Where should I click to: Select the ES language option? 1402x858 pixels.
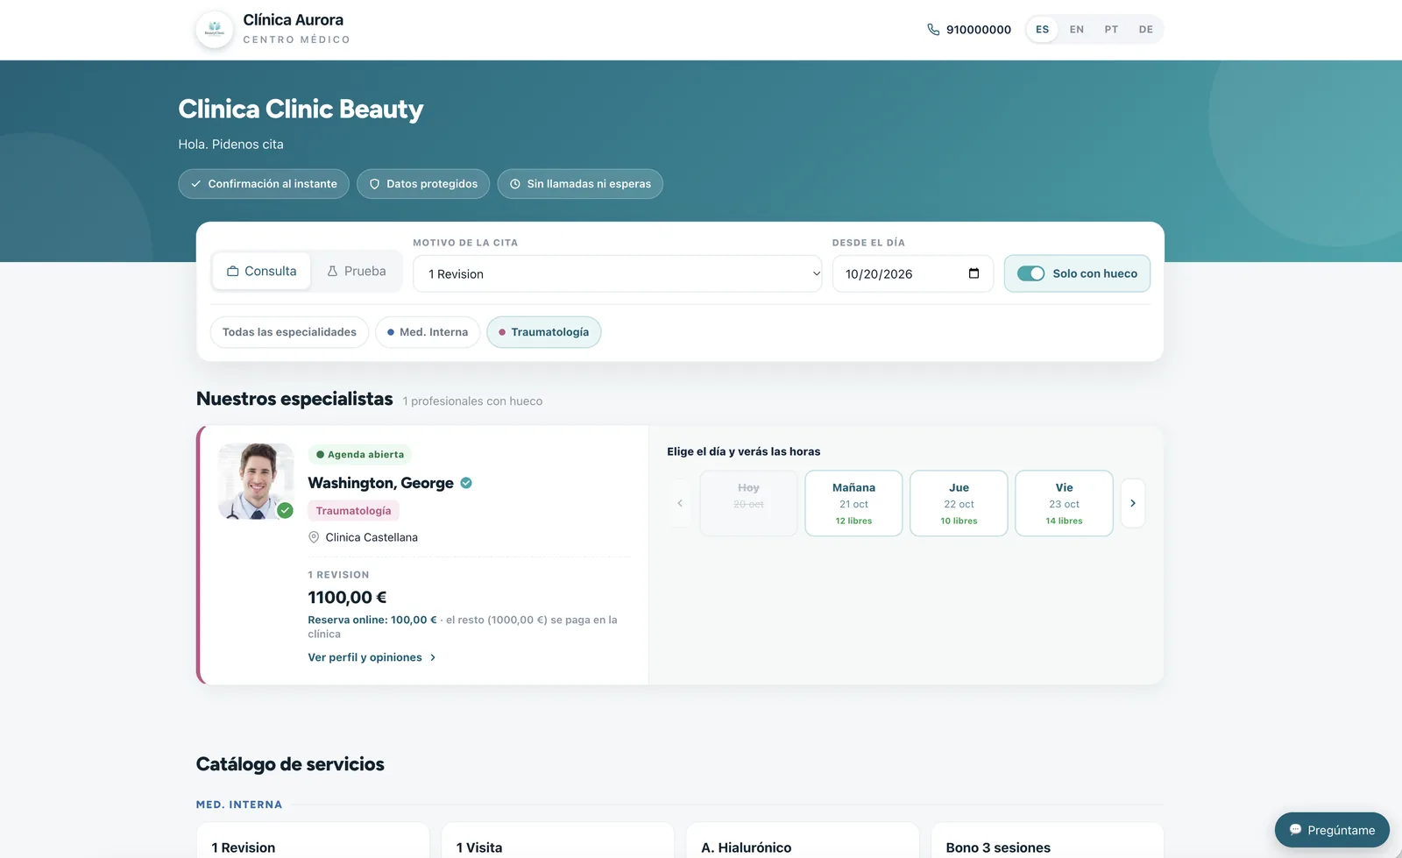pos(1042,30)
